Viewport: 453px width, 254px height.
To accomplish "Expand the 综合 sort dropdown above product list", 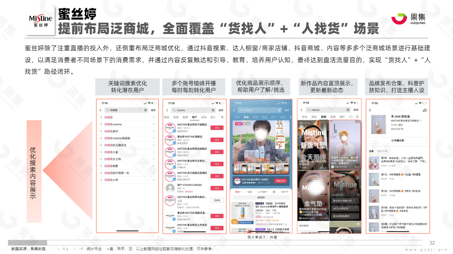I will [x=238, y=192].
